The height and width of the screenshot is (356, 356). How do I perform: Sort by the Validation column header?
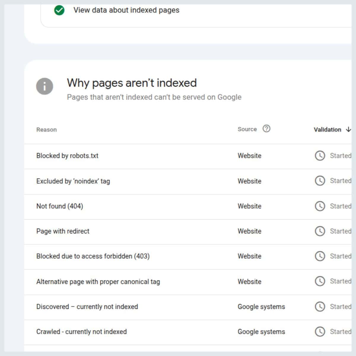pos(327,130)
